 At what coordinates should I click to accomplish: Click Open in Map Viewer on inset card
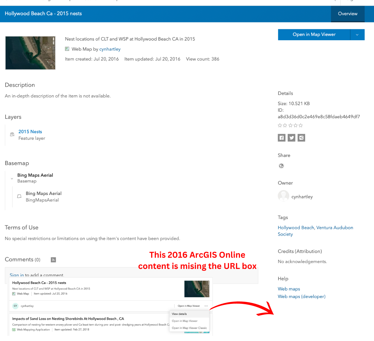[x=189, y=306]
